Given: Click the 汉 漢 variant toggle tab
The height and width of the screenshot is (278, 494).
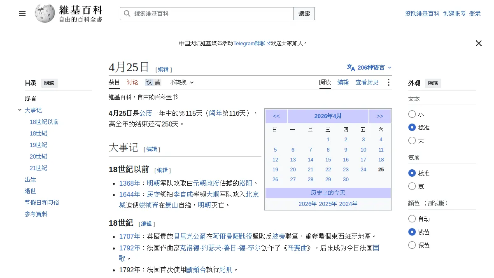Looking at the screenshot, I should [152, 82].
